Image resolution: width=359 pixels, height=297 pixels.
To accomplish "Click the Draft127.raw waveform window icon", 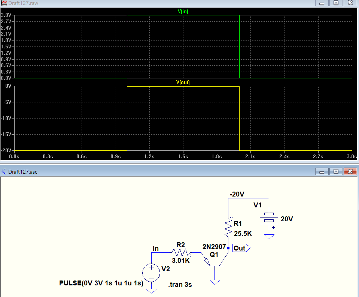I will click(x=4, y=3).
